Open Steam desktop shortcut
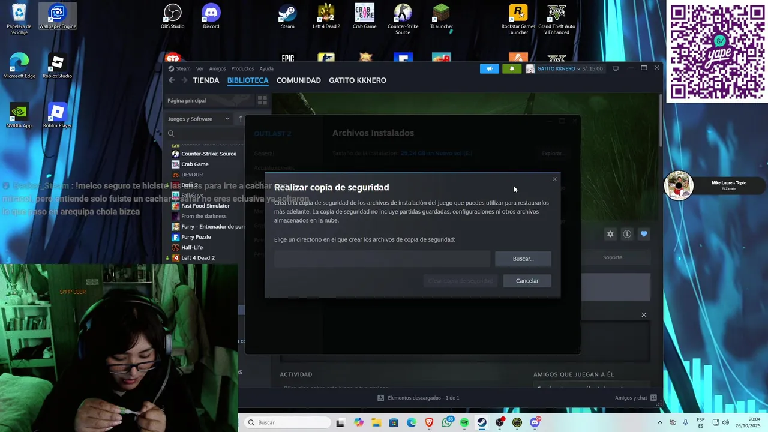The height and width of the screenshot is (432, 768). (x=287, y=17)
